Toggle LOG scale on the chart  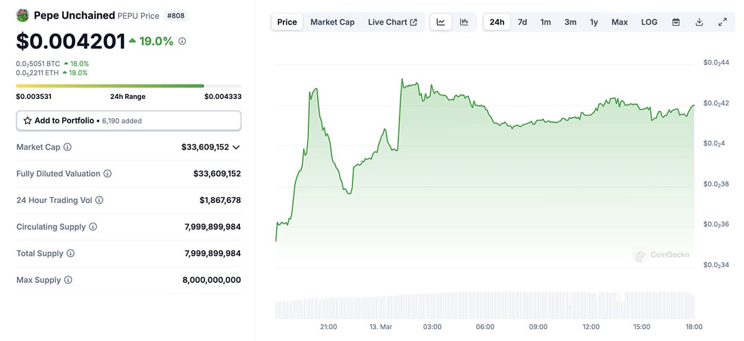click(649, 22)
